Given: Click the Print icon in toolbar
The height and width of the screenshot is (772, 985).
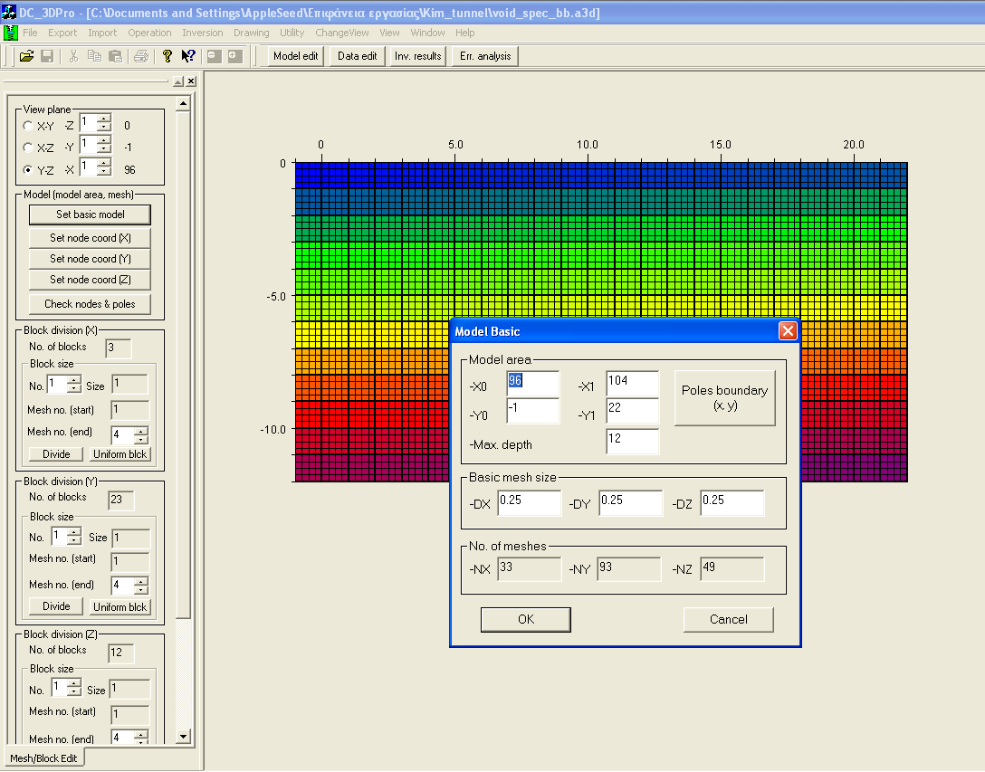Looking at the screenshot, I should [141, 56].
